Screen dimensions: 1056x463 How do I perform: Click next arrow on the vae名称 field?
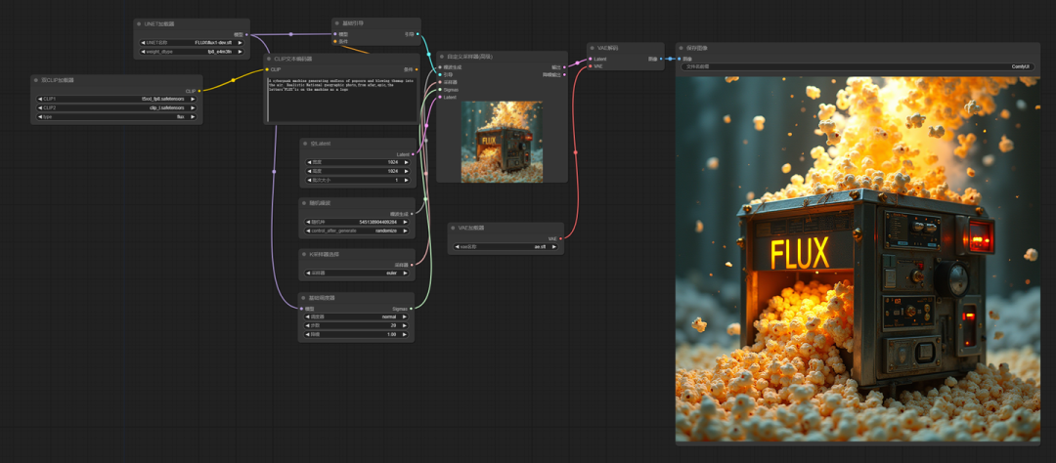tap(554, 247)
